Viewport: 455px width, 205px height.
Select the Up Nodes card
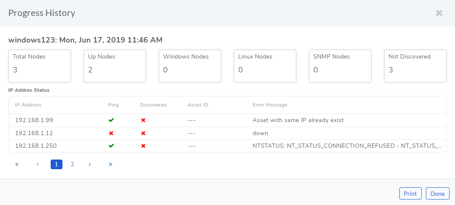(x=115, y=66)
